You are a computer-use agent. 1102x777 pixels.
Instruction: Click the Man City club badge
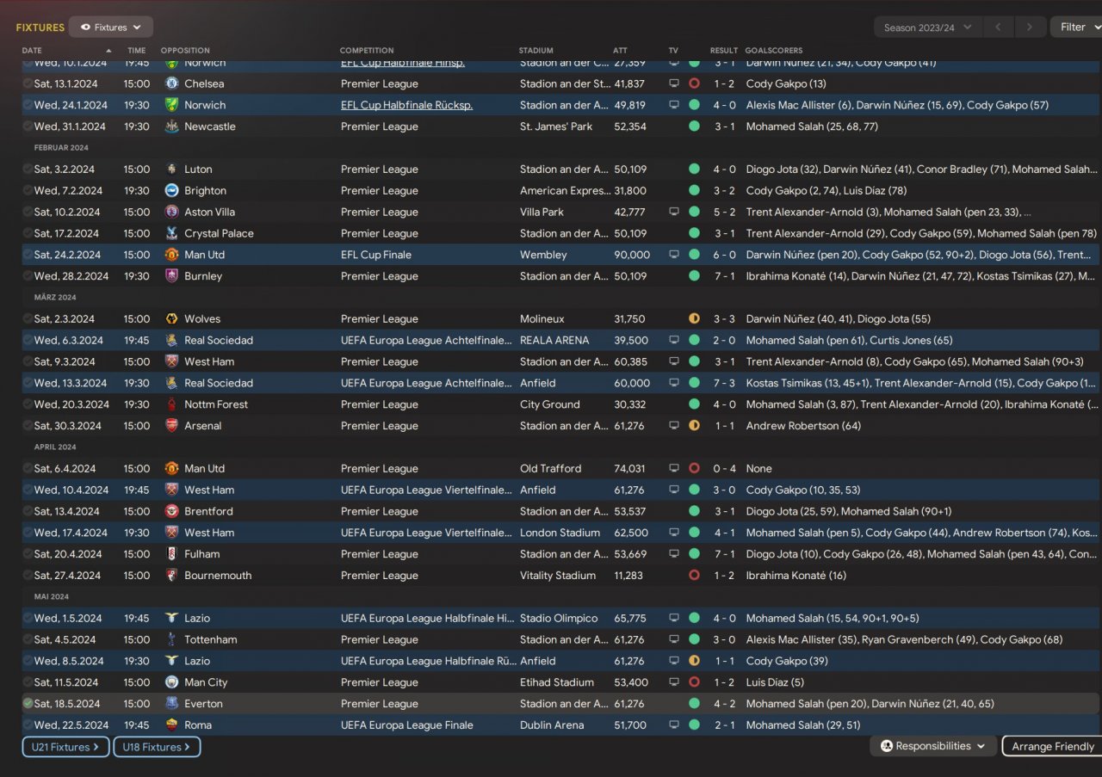point(171,682)
